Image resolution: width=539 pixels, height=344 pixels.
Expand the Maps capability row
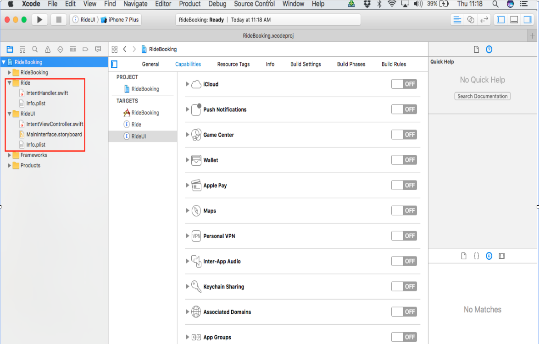point(187,210)
